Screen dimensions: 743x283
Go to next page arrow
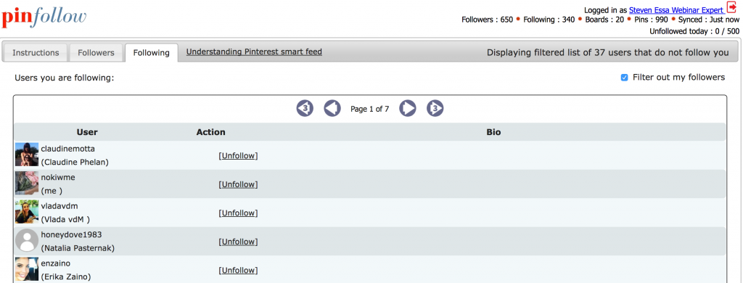coord(408,109)
